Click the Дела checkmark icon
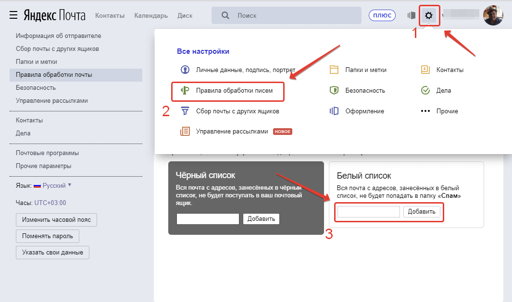This screenshot has width=512, height=302. (425, 90)
